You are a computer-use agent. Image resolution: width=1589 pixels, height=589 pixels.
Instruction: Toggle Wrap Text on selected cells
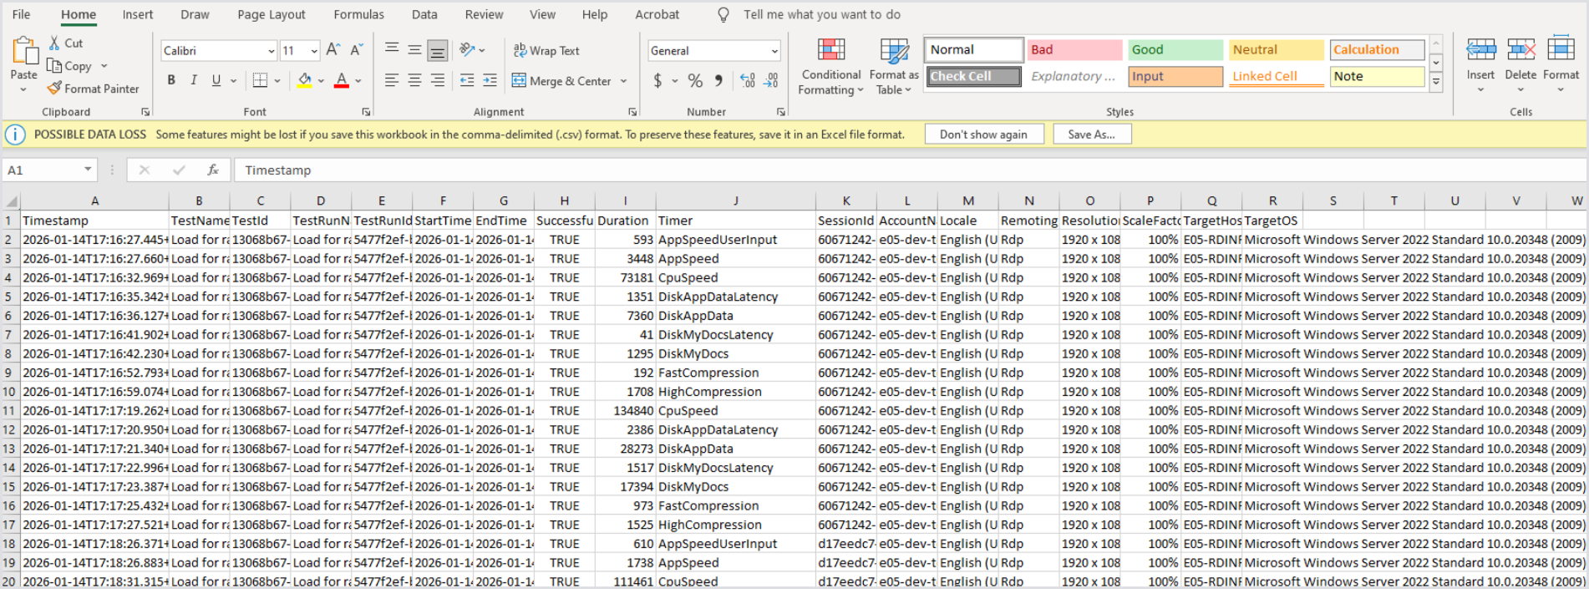point(546,50)
